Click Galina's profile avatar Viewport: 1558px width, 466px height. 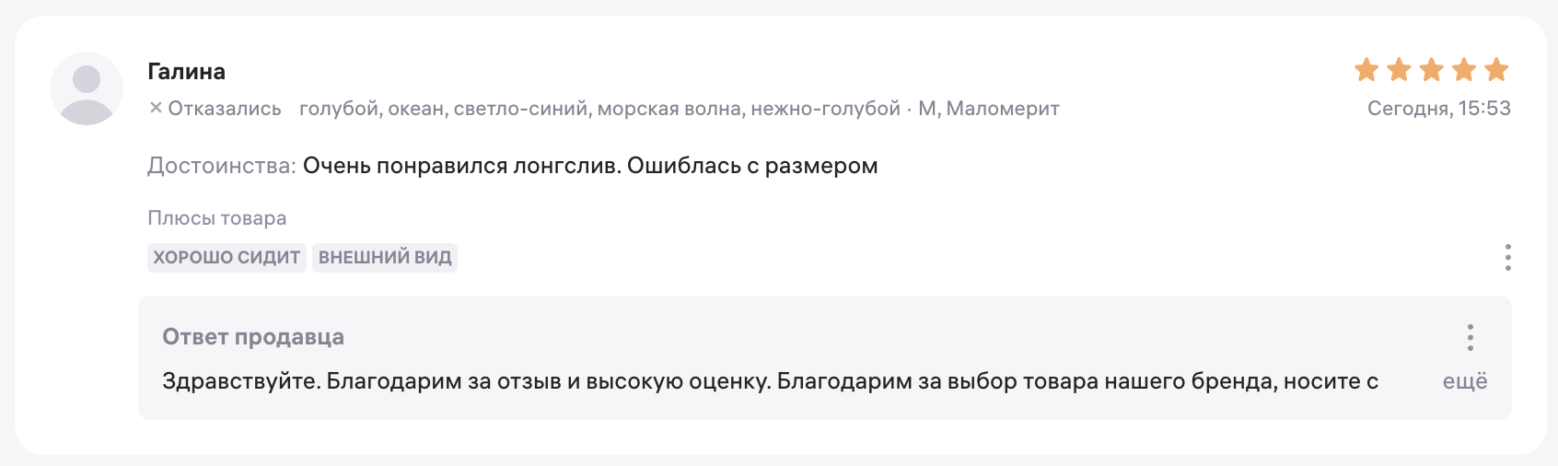click(x=87, y=88)
